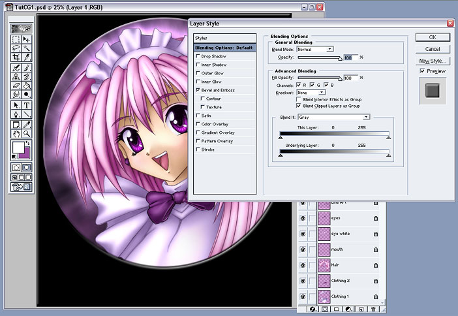Select the Lasso tool
This screenshot has height=316, width=458.
(x=16, y=48)
